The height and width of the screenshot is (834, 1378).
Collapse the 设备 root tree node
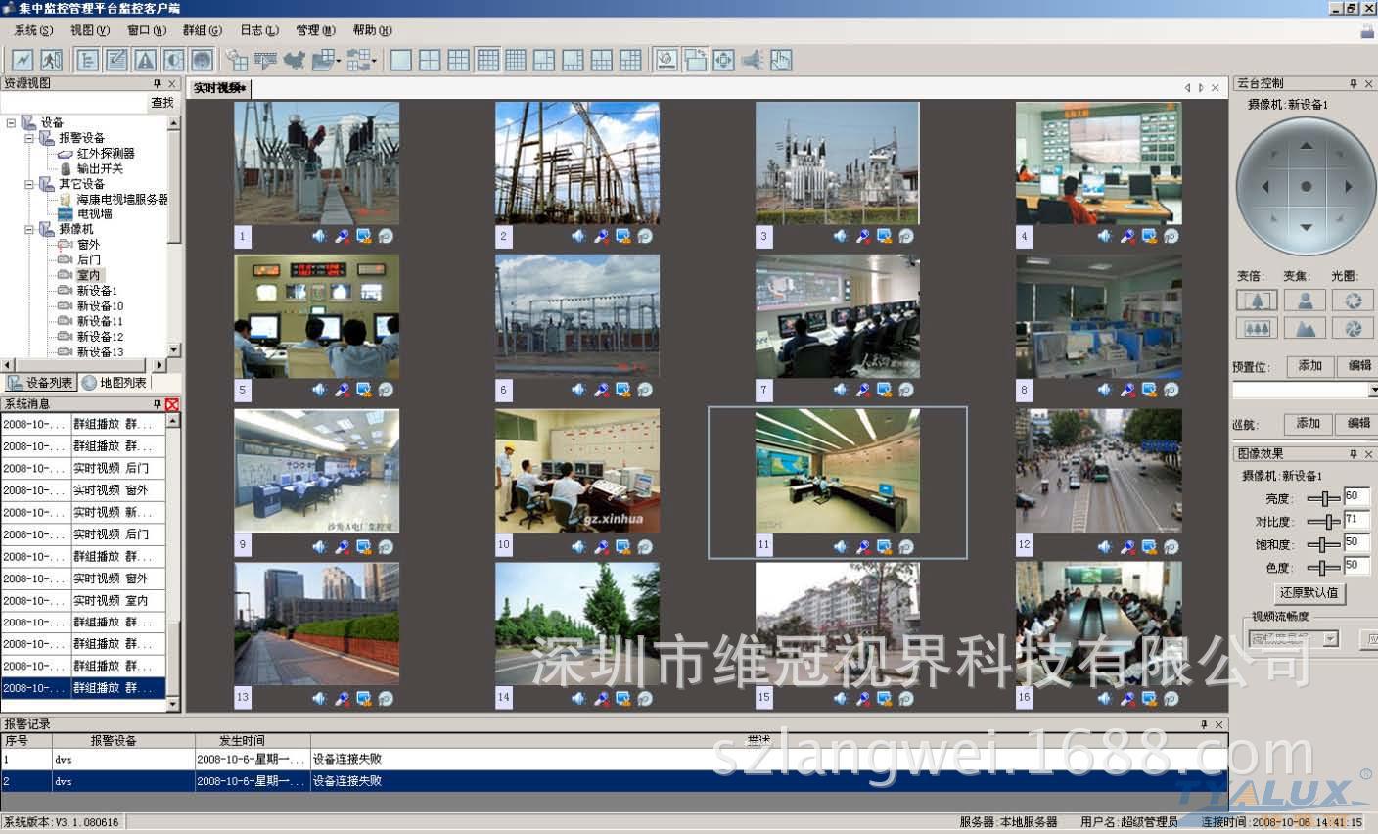(12, 122)
